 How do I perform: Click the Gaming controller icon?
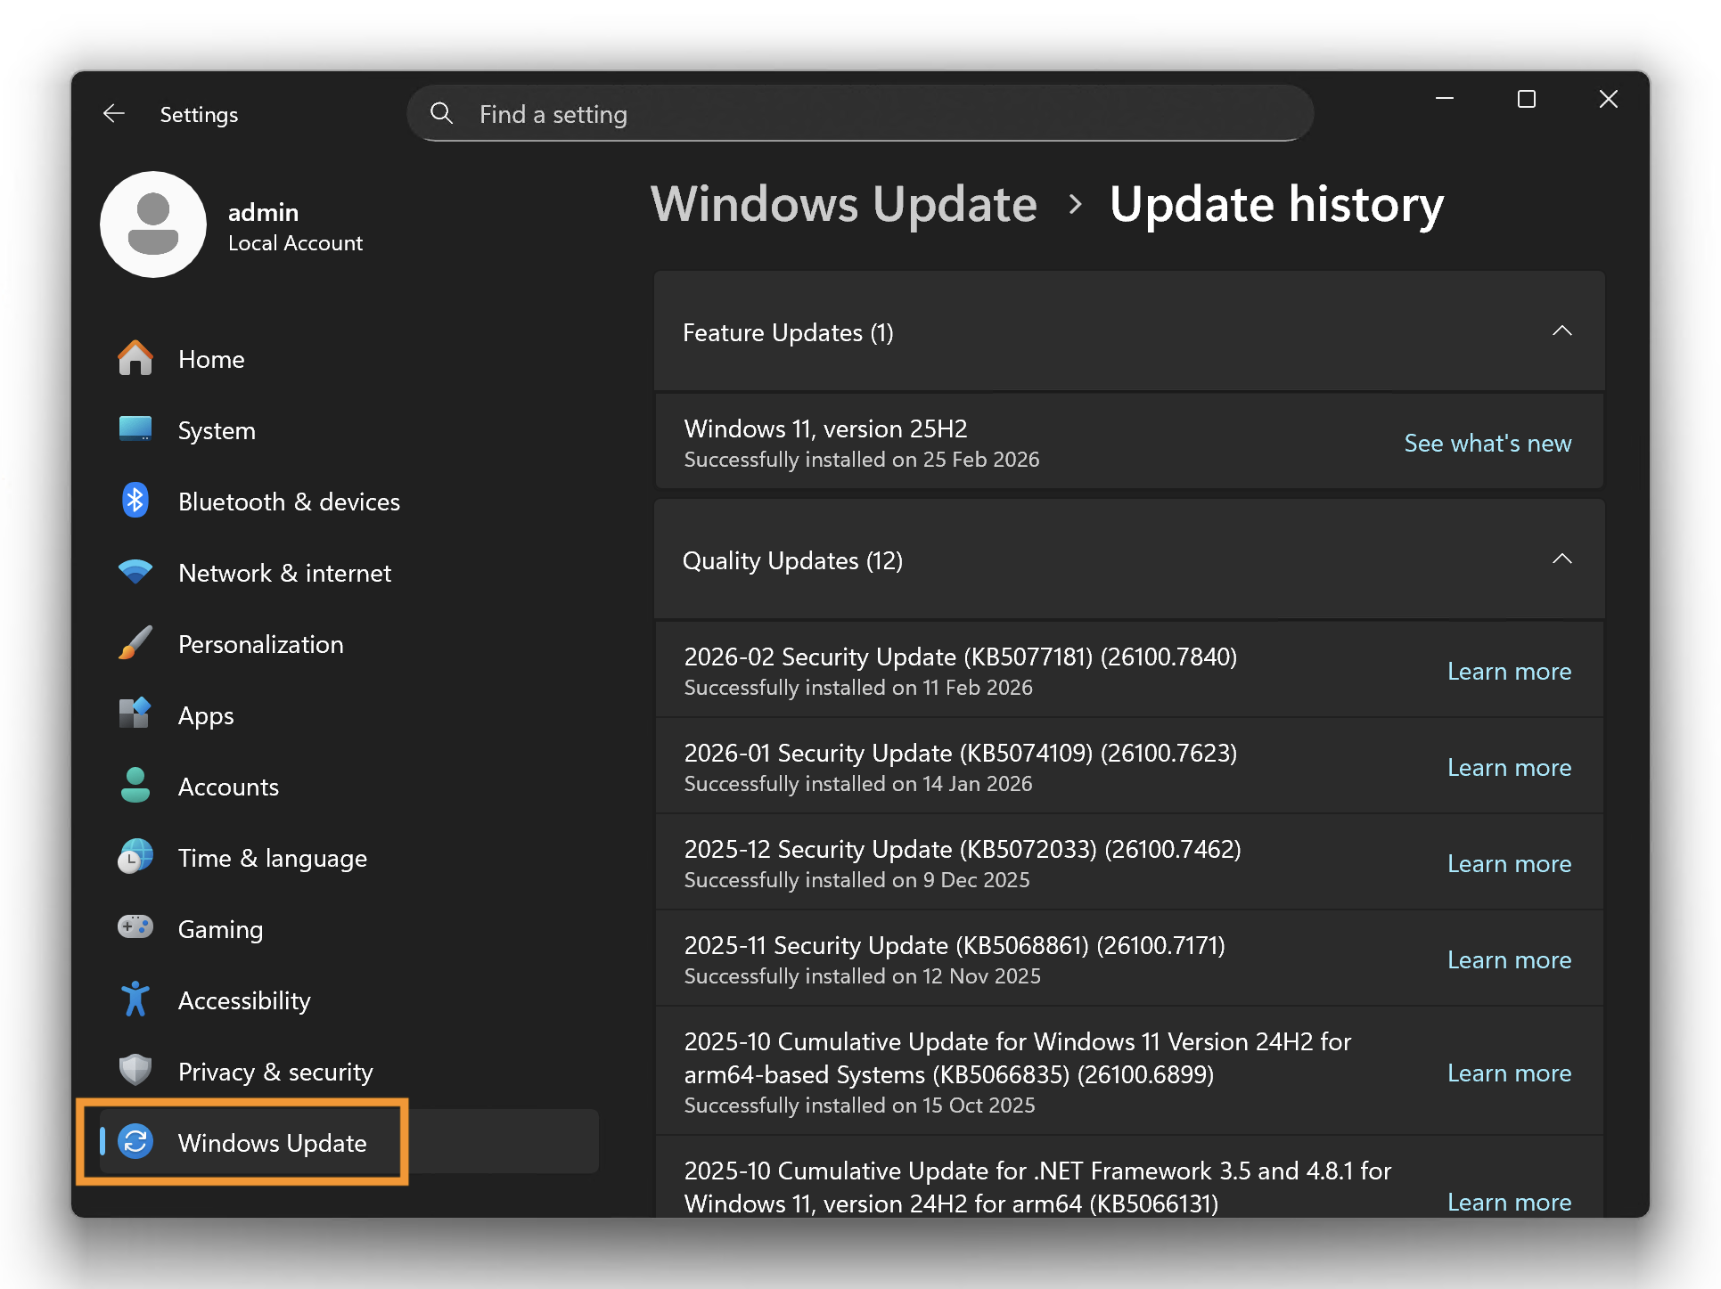135,928
